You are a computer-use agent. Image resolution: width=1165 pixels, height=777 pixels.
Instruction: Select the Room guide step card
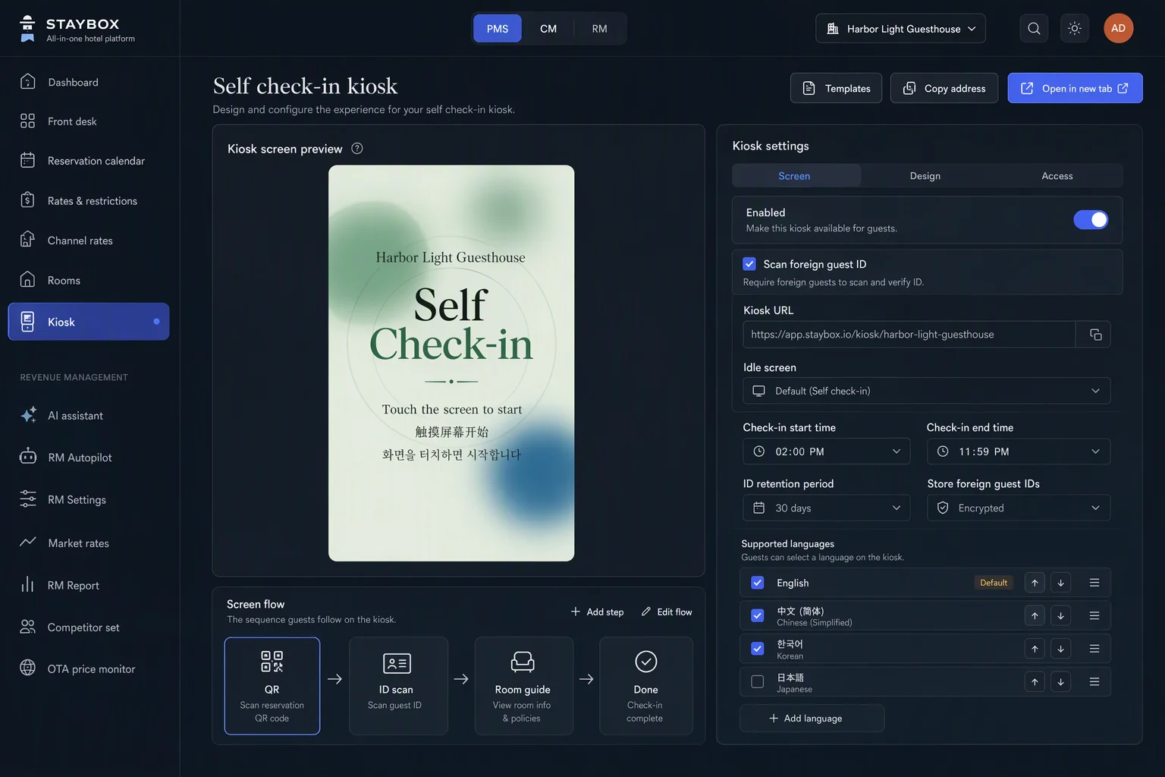tap(523, 686)
